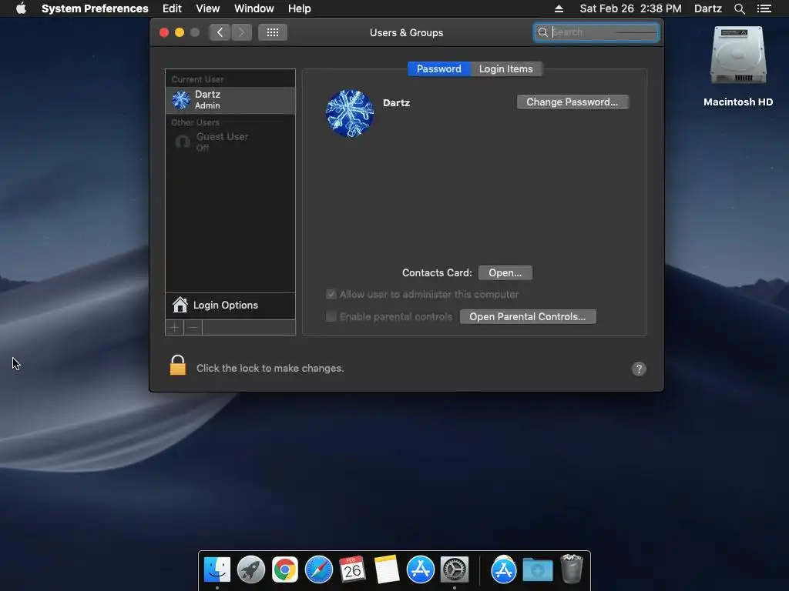This screenshot has height=591, width=789.
Task: Click the lock icon to make changes
Action: tap(178, 366)
